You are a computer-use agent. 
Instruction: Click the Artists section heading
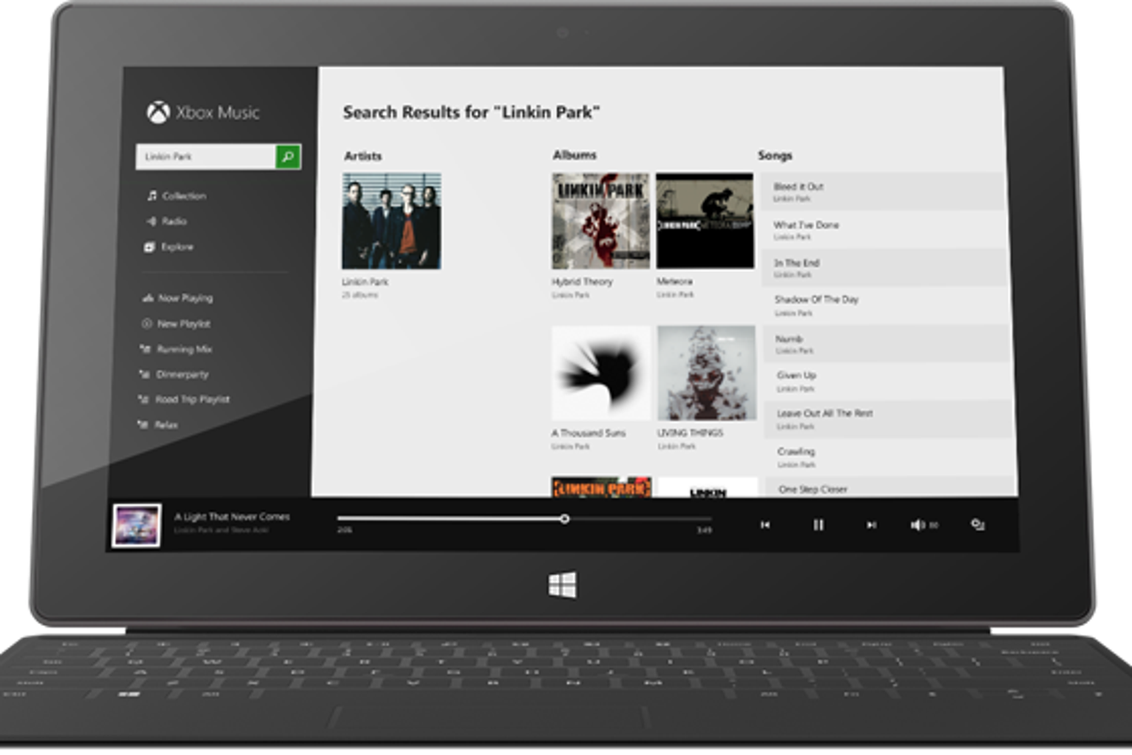click(363, 156)
